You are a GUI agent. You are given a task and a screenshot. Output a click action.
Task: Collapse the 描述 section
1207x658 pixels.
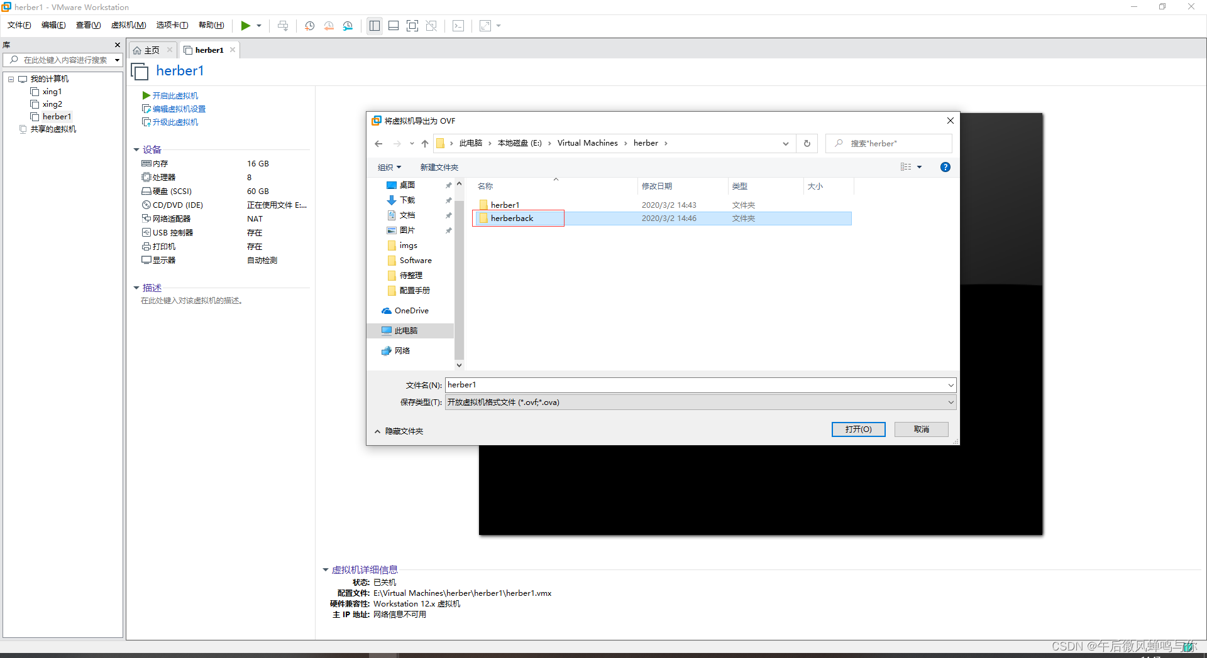136,288
